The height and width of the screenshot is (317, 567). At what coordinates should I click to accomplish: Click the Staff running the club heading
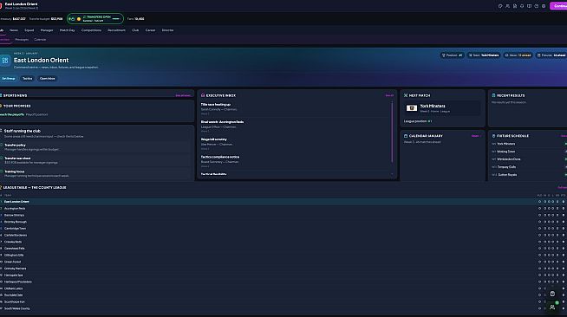coord(23,131)
